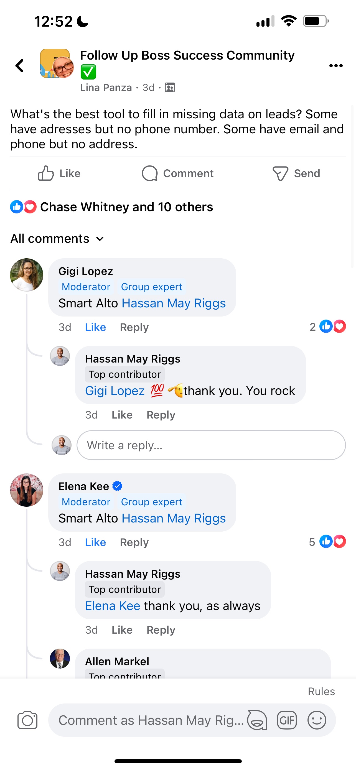
Task: Open Hassan May Riggs mention in Gigi's comment
Action: (x=173, y=304)
